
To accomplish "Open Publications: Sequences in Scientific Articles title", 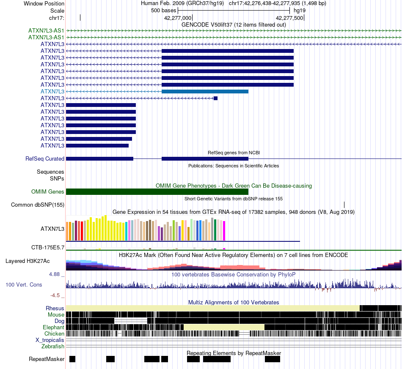I will pos(234,166).
